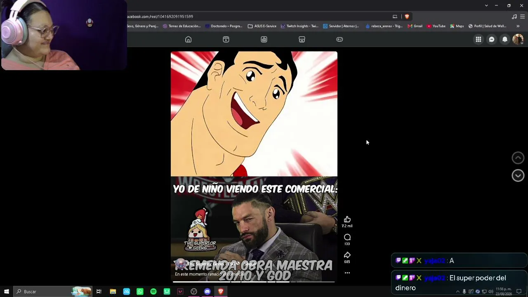Open the Twitch Insights bookmark
This screenshot has height=297, width=528.
click(x=299, y=26)
